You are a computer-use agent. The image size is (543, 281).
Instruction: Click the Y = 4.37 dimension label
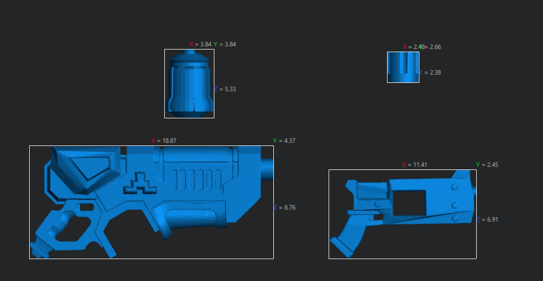coord(284,141)
